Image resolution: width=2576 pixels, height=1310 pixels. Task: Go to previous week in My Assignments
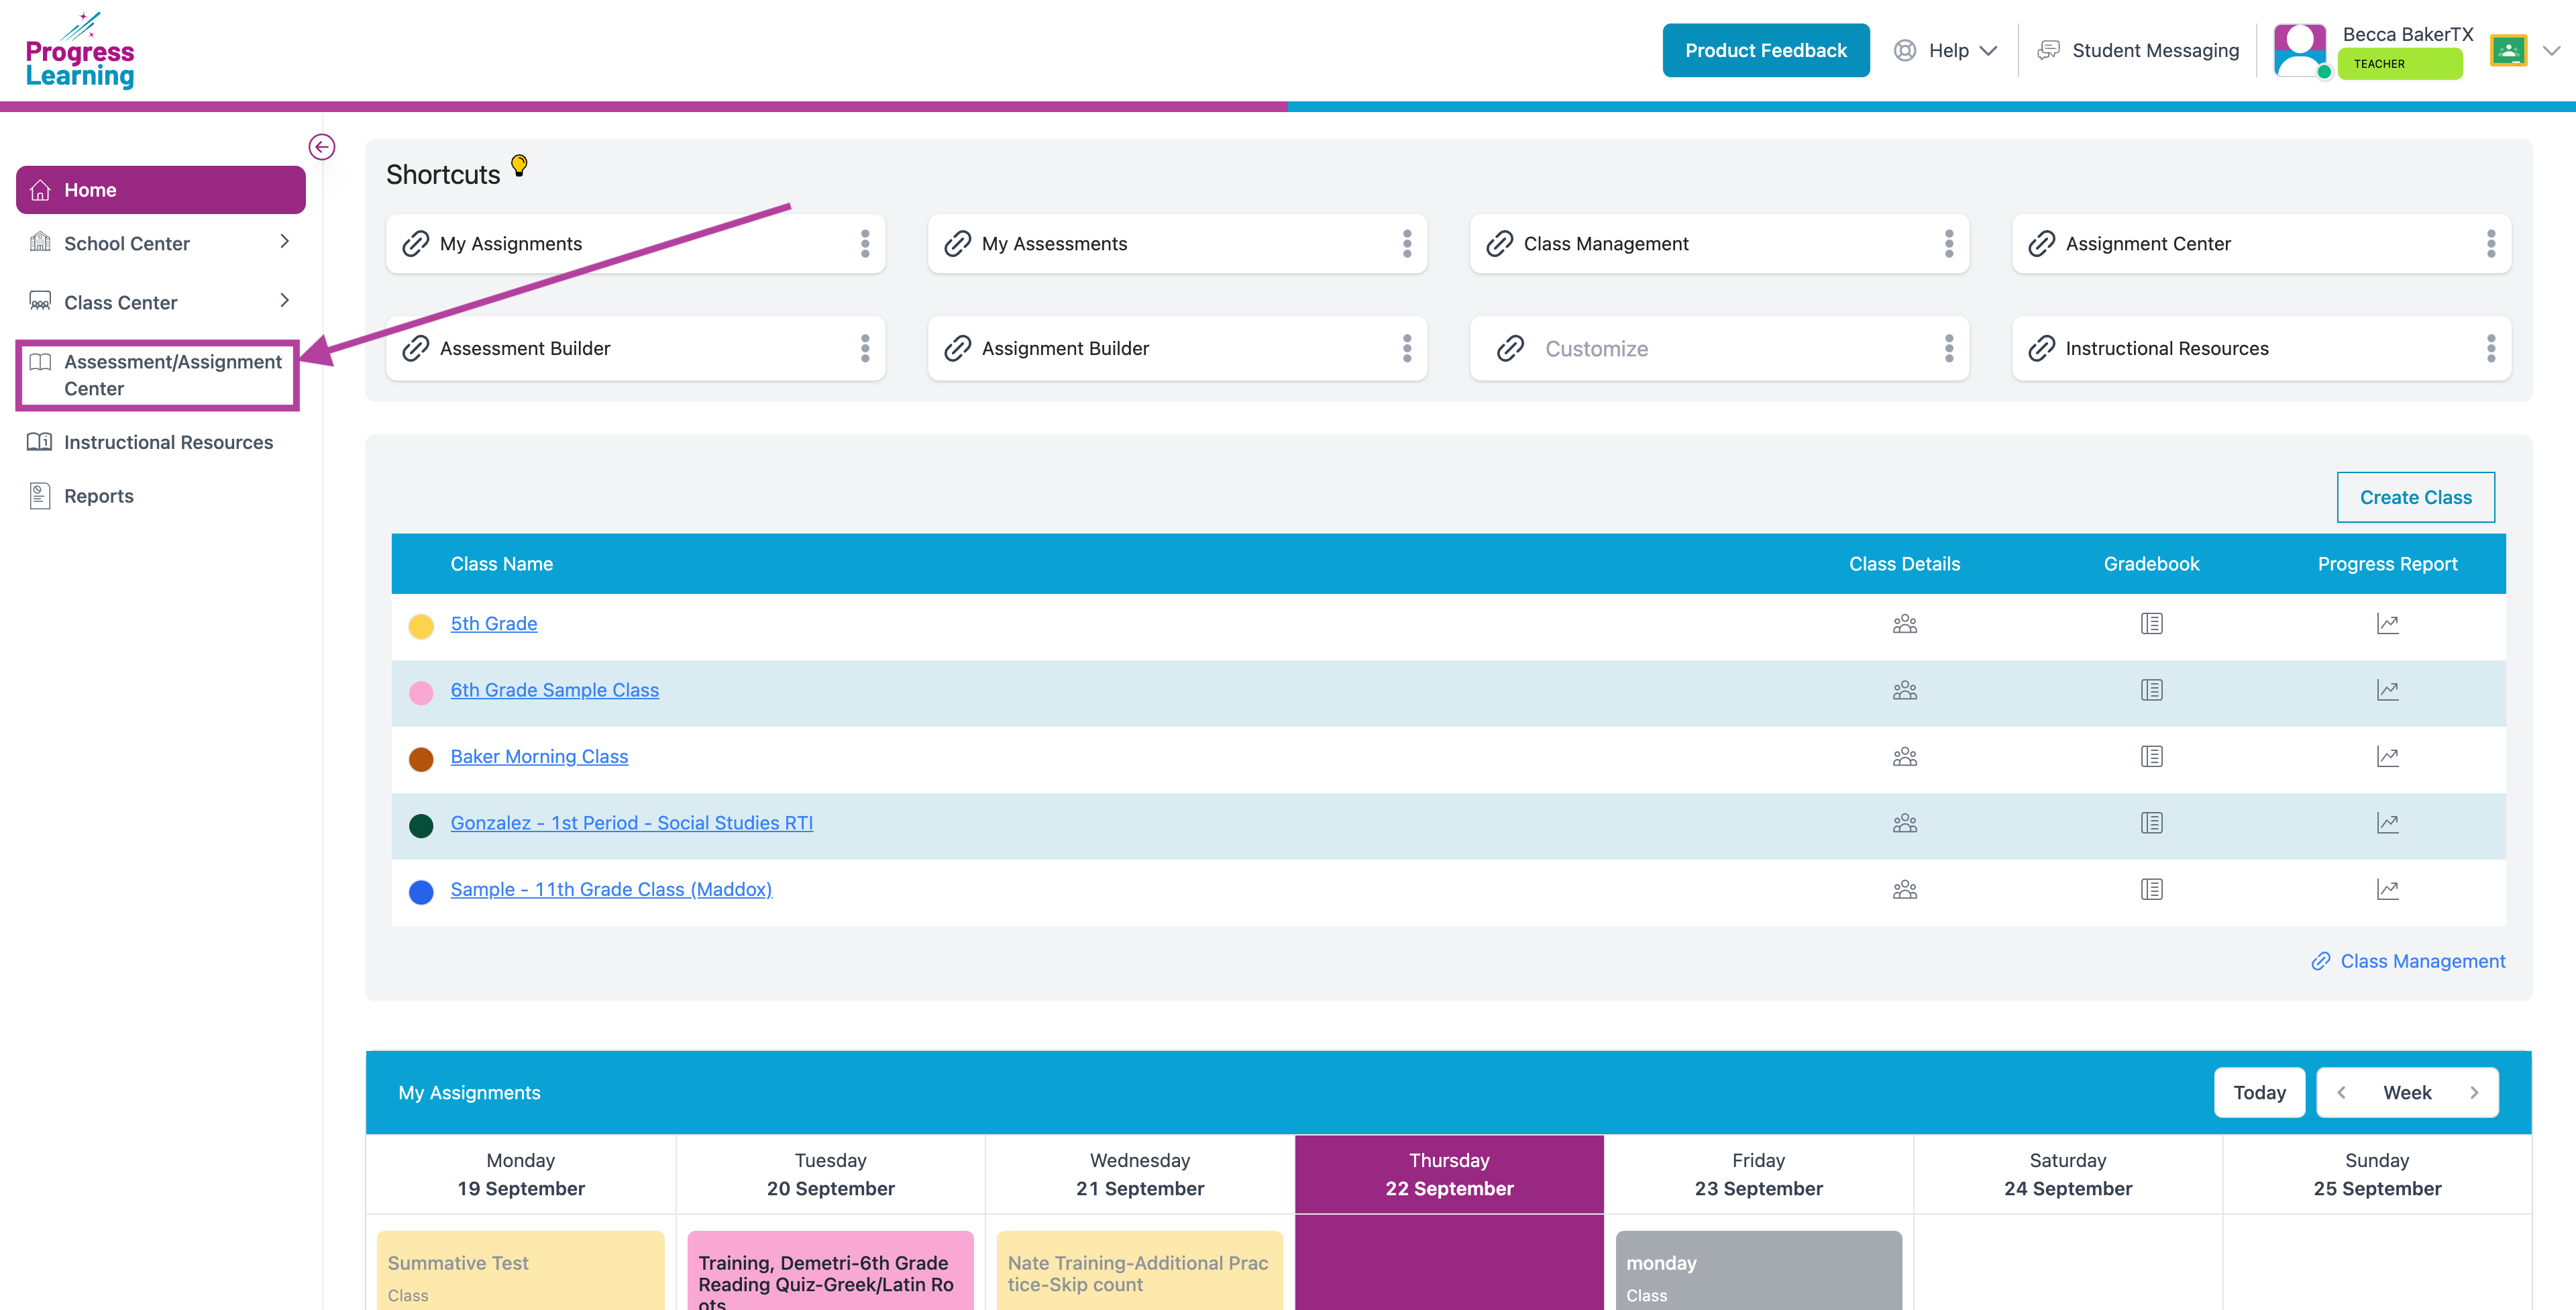pyautogui.click(x=2341, y=1093)
